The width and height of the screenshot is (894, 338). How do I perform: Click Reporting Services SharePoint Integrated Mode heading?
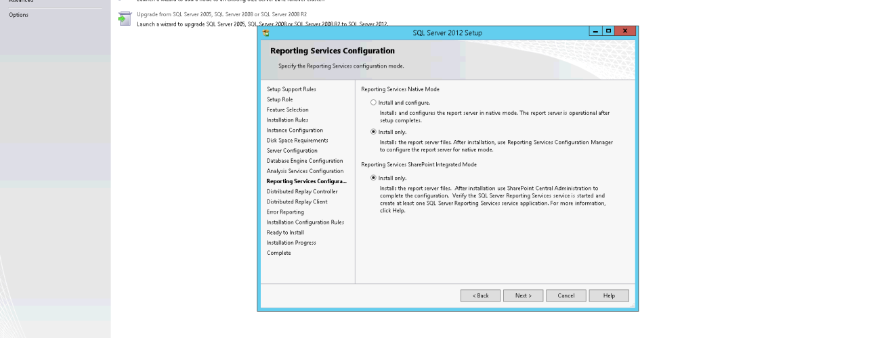click(419, 164)
